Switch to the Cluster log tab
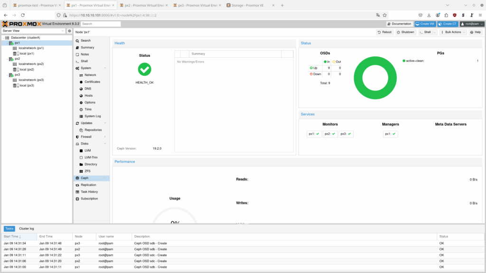The width and height of the screenshot is (486, 273). coord(27,229)
